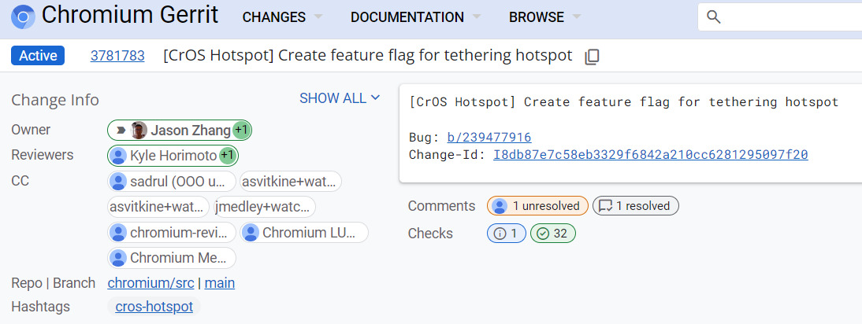The image size is (862, 324).
Task: Click Kyle Horimoto's avatar icon
Action: click(119, 156)
